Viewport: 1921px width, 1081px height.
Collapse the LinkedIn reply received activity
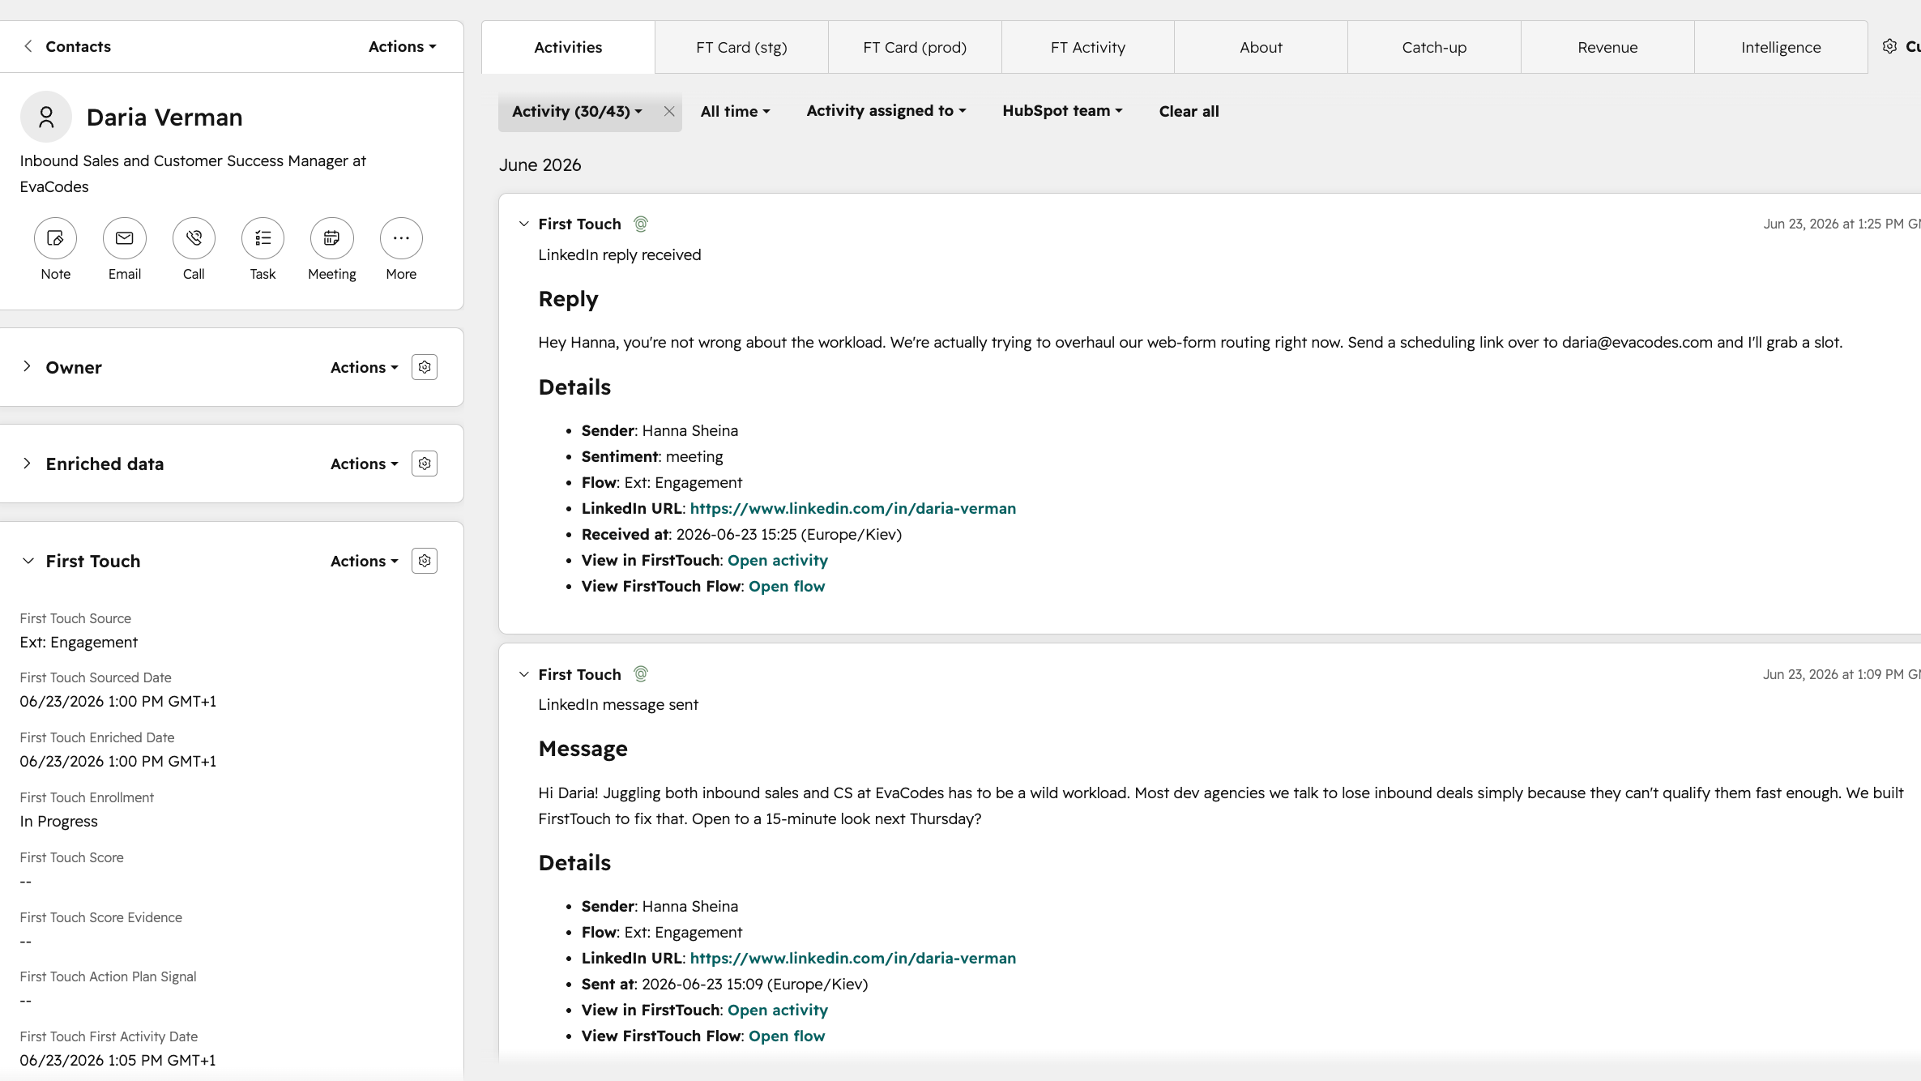pos(524,224)
